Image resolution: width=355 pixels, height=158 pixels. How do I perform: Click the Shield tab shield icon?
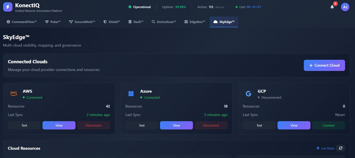(105, 22)
